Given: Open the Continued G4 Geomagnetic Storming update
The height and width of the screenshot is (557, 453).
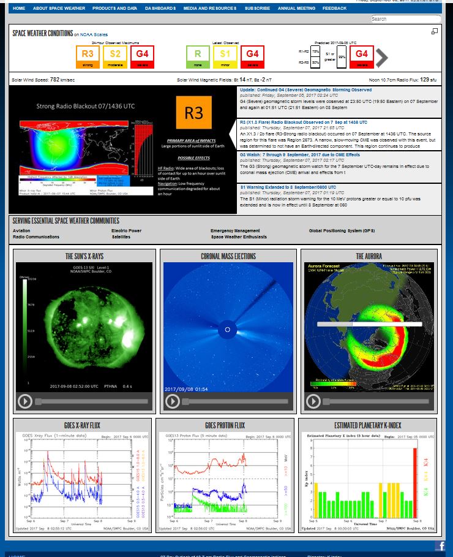Looking at the screenshot, I should click(x=305, y=89).
